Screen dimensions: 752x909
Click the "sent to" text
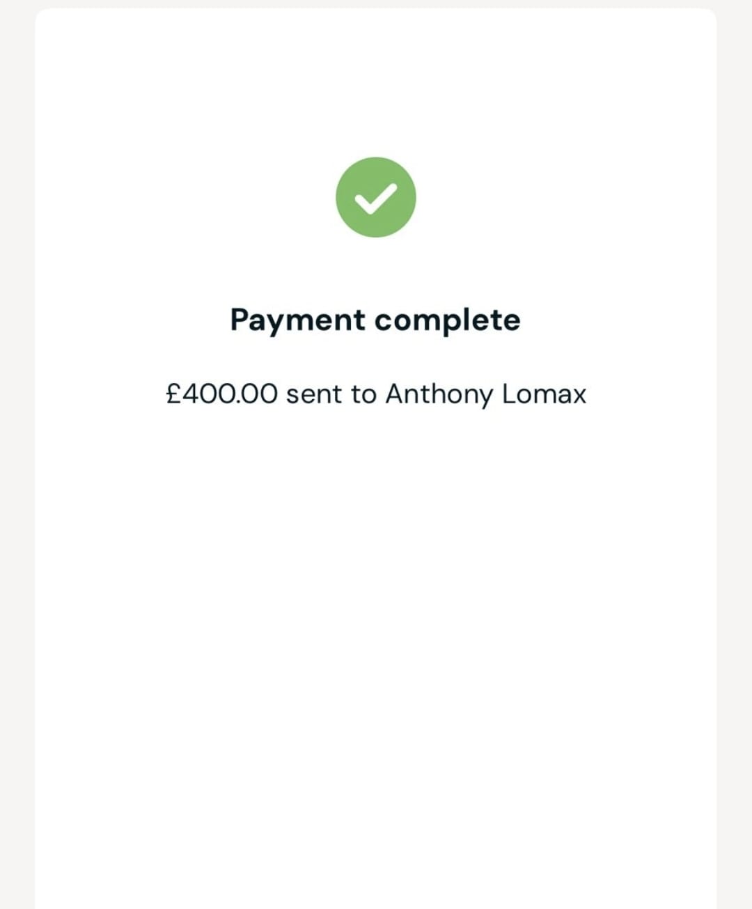[331, 394]
